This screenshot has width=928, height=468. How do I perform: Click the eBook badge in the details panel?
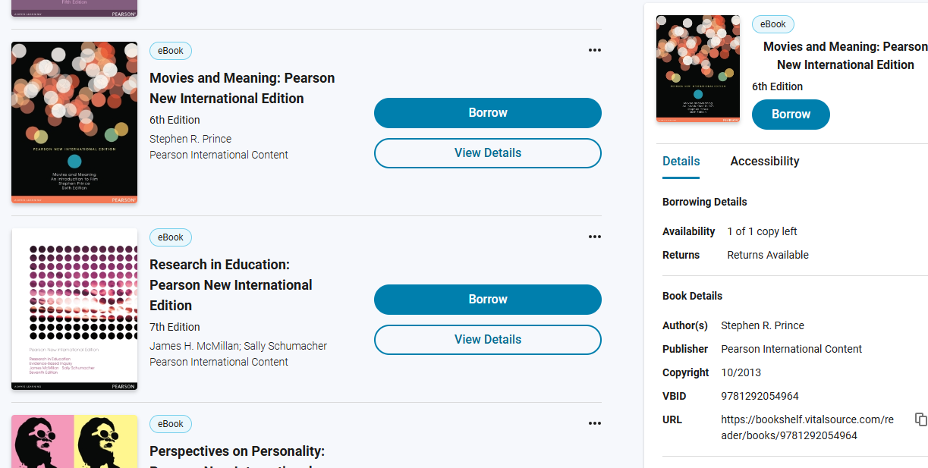(x=772, y=24)
